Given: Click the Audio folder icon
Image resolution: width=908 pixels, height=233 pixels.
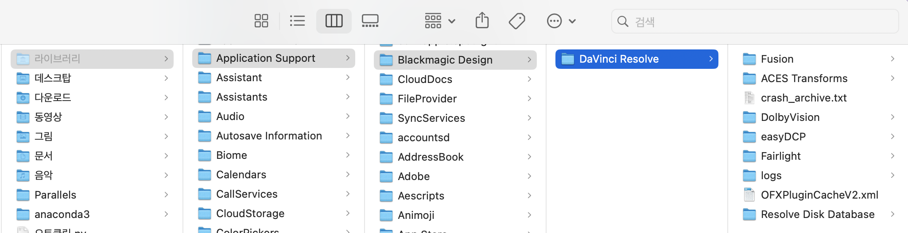Looking at the screenshot, I should coord(204,116).
